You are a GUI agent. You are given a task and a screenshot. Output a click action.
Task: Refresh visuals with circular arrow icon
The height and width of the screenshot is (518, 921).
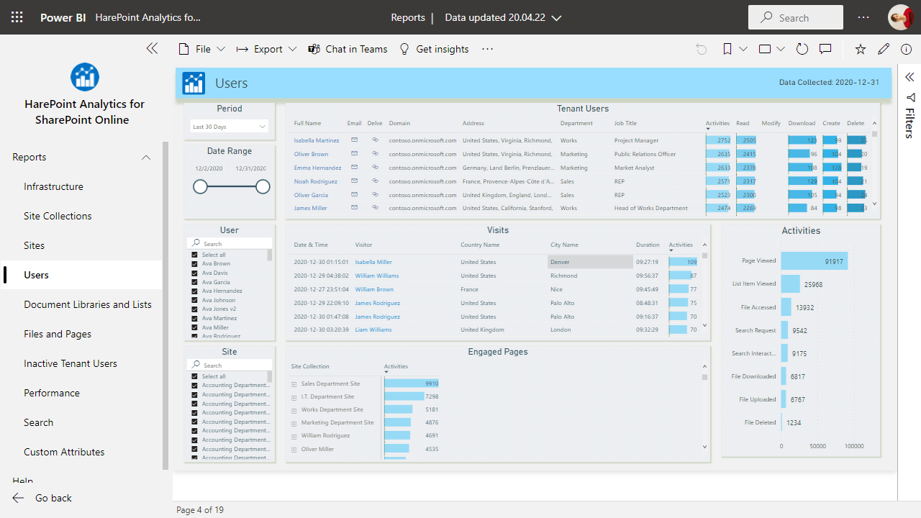802,49
